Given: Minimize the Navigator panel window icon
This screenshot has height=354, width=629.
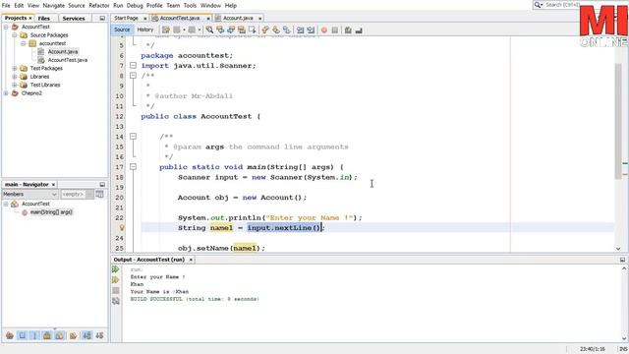Looking at the screenshot, I should coord(102,184).
